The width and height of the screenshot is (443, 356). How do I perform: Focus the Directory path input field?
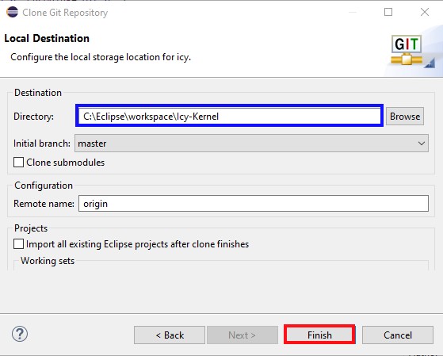click(229, 116)
